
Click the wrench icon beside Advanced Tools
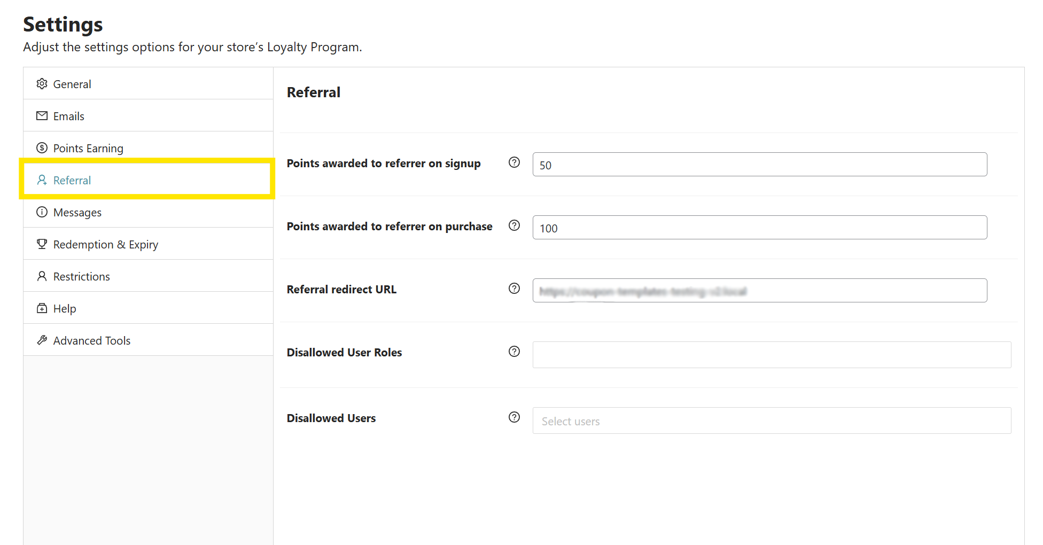42,340
